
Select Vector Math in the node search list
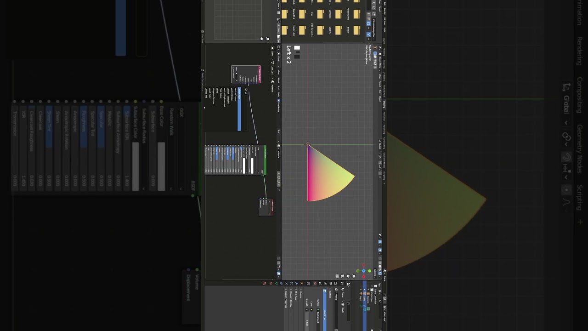(x=239, y=109)
